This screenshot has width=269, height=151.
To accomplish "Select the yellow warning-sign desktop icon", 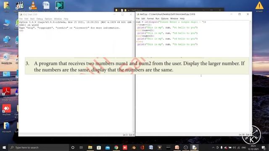I will pyautogui.click(x=259, y=7).
